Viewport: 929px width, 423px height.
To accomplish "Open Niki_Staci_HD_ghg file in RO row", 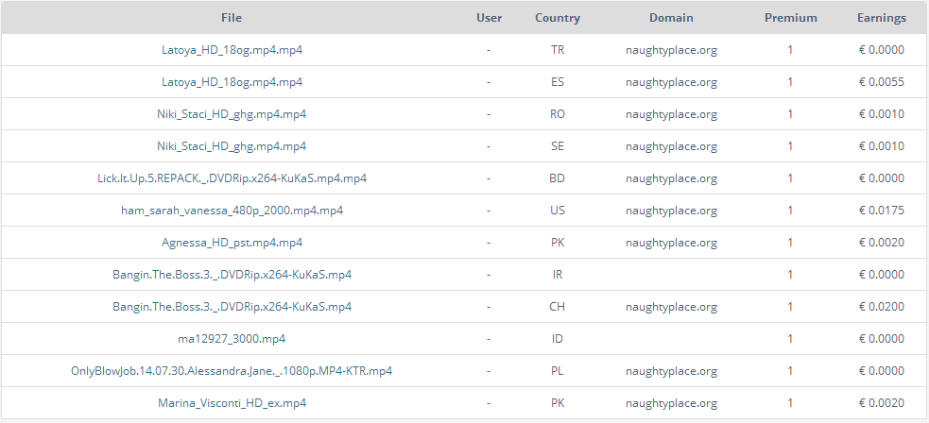I will click(x=232, y=114).
